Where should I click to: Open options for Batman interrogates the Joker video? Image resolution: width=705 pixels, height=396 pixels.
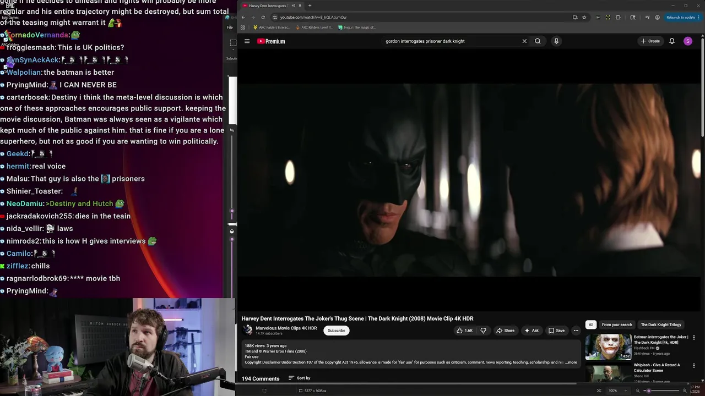click(x=694, y=338)
